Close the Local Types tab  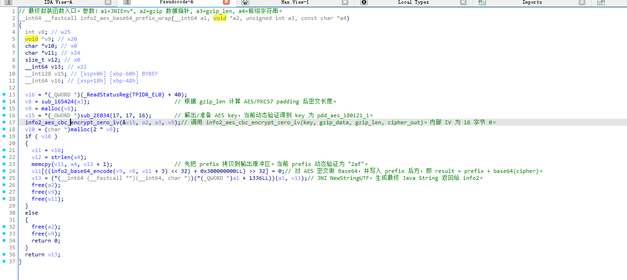click(464, 2)
